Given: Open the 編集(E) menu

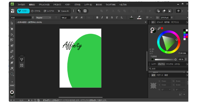Looking at the screenshot, I should (32, 5).
